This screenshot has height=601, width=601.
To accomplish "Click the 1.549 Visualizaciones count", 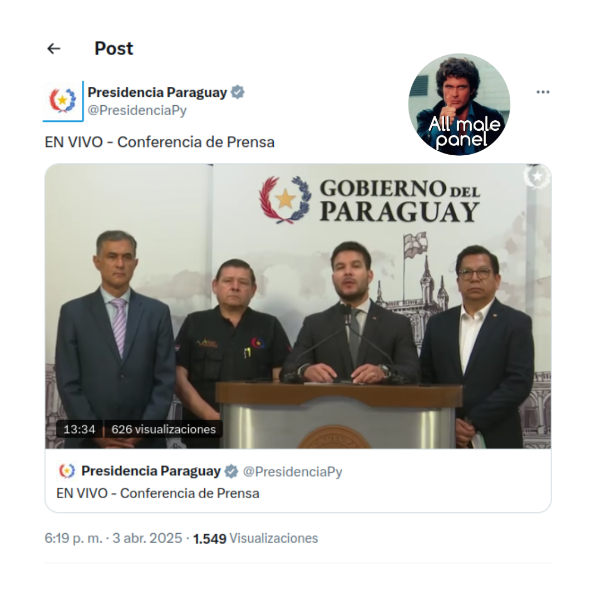I will tap(255, 539).
